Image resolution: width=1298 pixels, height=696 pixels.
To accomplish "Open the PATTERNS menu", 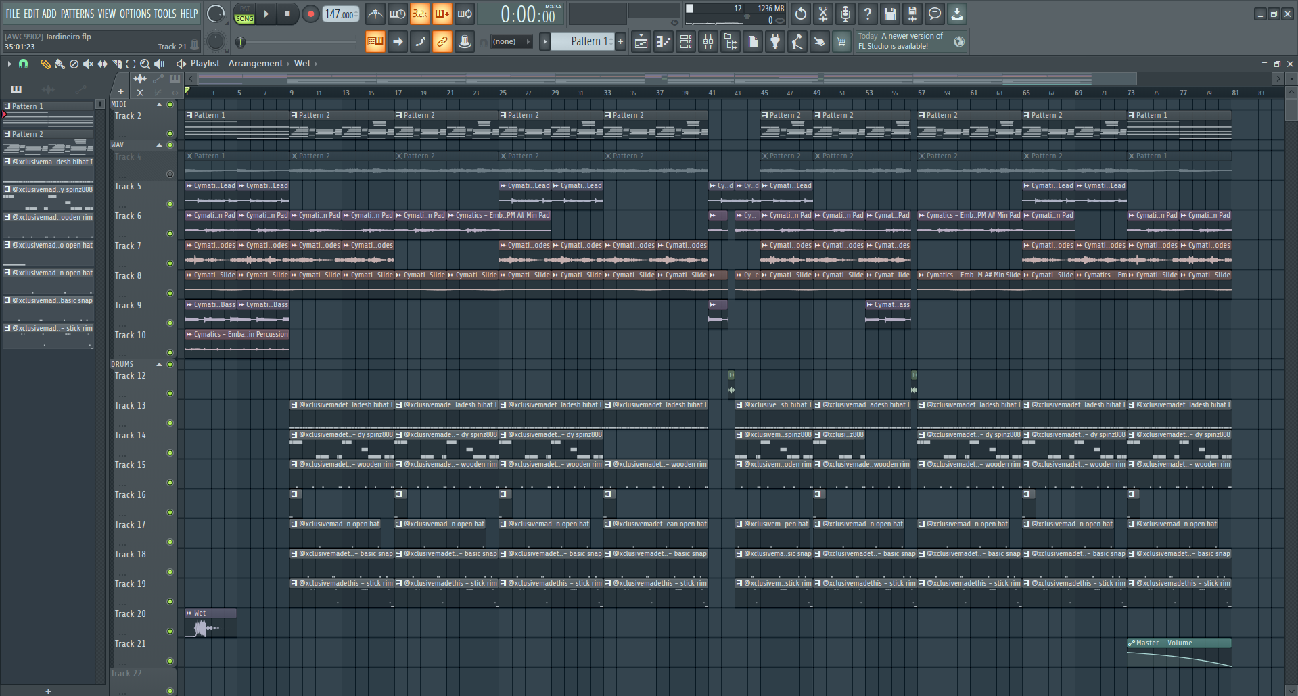I will (77, 14).
